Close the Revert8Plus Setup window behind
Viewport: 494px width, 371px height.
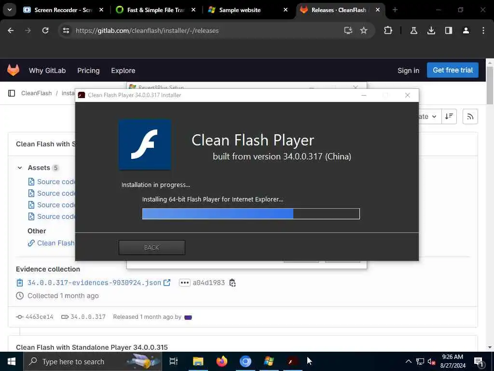356,86
